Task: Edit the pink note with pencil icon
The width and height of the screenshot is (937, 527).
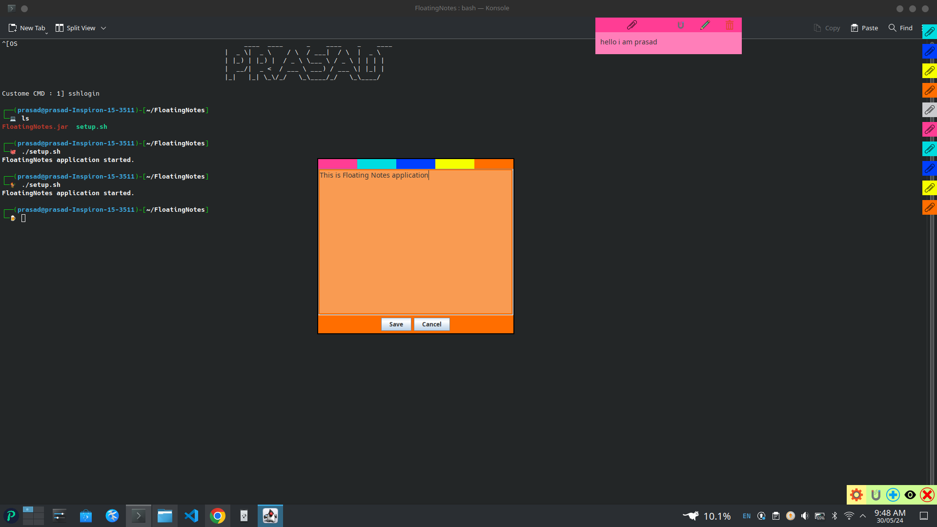Action: 705,25
